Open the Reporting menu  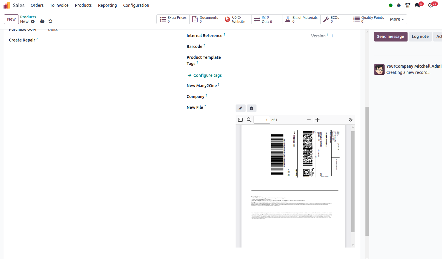click(107, 5)
